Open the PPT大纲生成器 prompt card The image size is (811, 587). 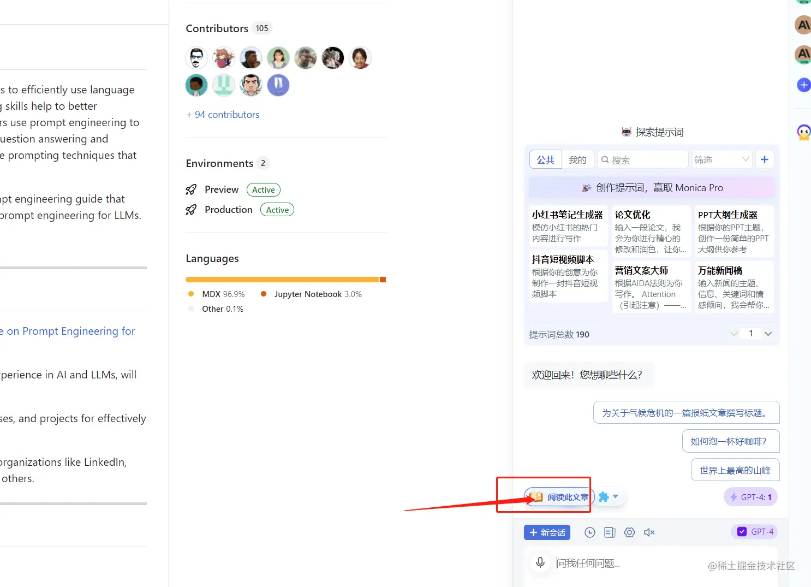734,232
